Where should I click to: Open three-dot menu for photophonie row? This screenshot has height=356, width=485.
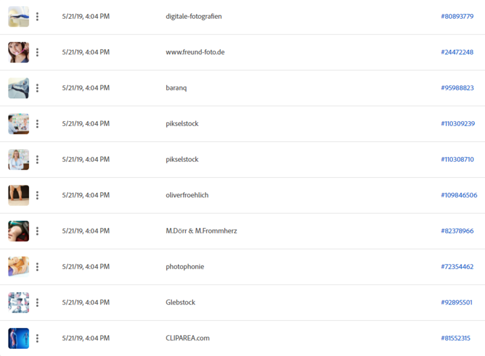coord(37,267)
